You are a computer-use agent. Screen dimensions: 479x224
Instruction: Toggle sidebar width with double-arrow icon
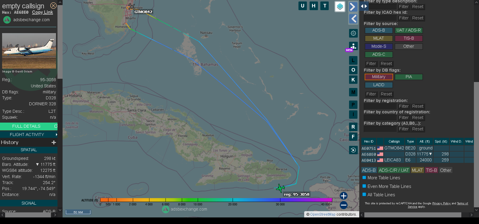pos(364,6)
